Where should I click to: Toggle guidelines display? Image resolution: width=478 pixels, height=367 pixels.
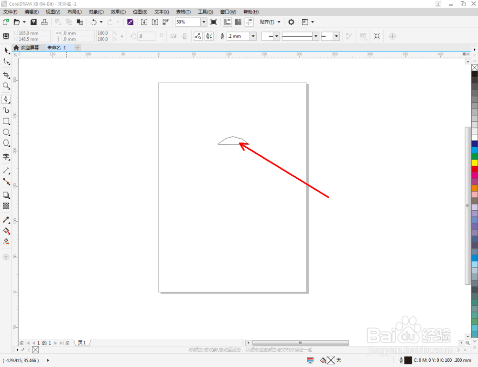click(x=250, y=22)
